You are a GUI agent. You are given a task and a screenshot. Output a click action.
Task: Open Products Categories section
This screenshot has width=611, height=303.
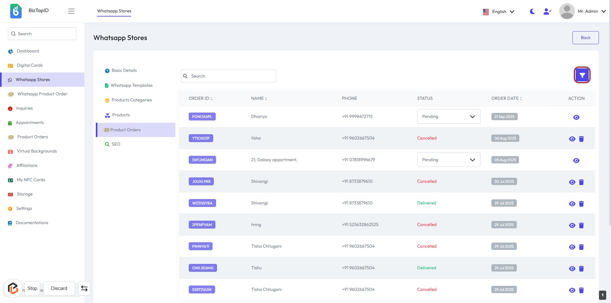131,100
